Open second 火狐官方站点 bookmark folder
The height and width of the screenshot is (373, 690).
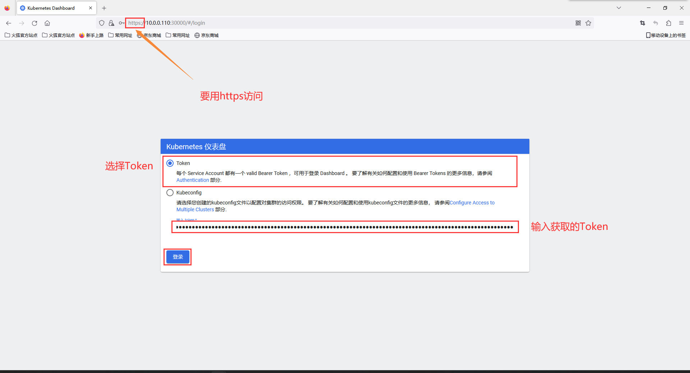(x=58, y=35)
